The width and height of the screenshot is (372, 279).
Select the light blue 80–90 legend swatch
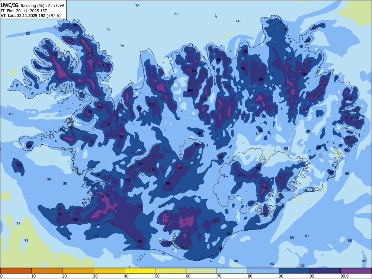coord(263,271)
